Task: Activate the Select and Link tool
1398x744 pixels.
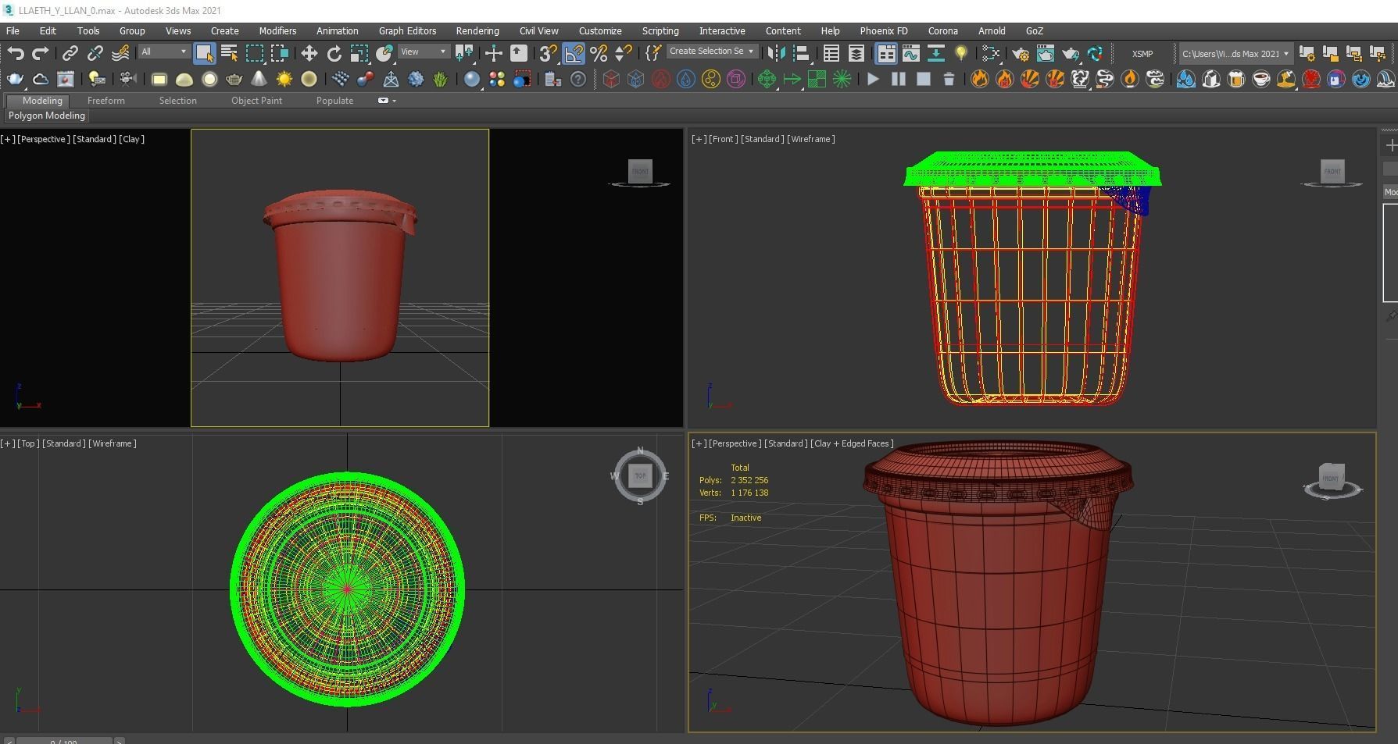Action: click(70, 53)
